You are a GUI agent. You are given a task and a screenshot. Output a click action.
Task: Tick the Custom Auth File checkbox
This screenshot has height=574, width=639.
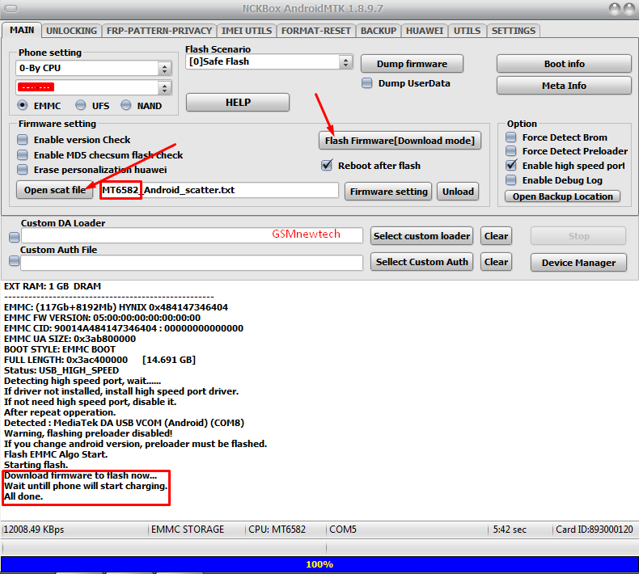(x=15, y=260)
